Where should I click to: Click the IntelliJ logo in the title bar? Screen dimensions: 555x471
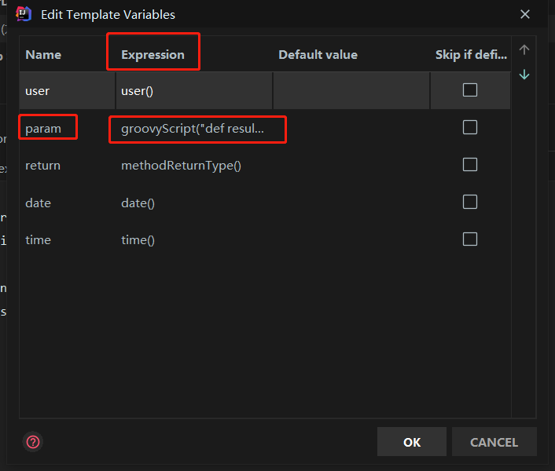coord(24,14)
